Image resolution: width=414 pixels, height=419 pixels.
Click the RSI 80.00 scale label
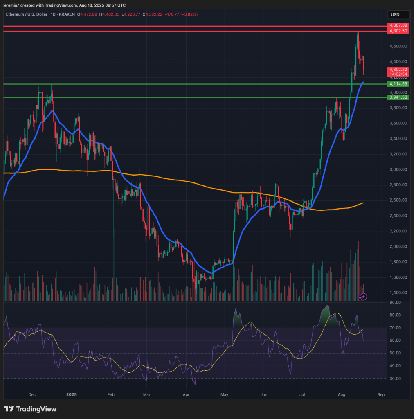[395, 315]
